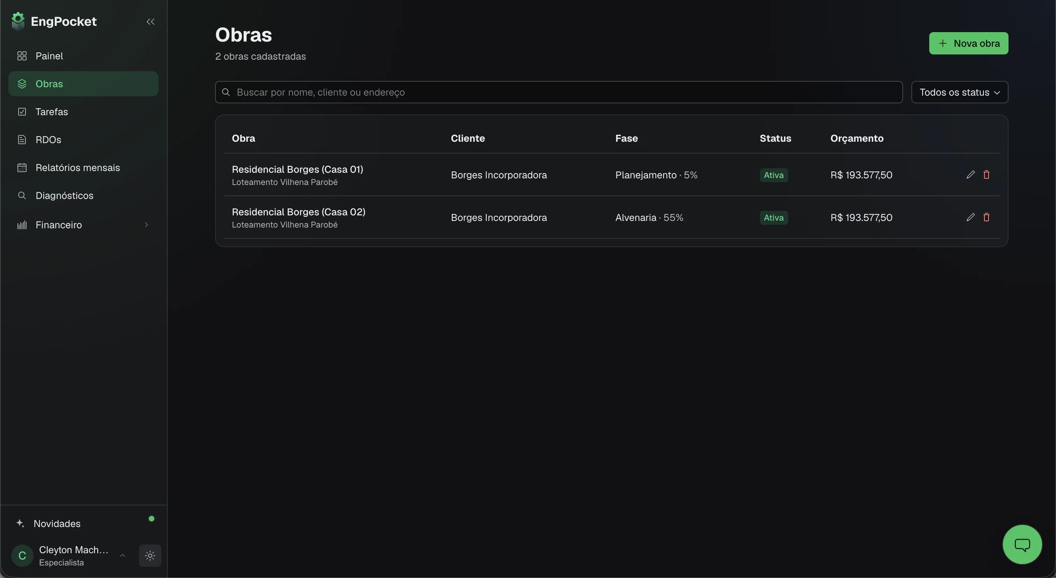This screenshot has width=1056, height=578.
Task: Click Borges Incorporadora in Casa 02 row
Action: (498, 218)
